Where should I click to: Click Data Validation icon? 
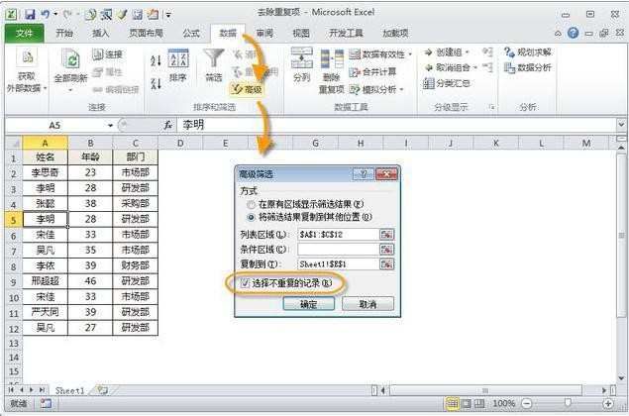(x=355, y=54)
